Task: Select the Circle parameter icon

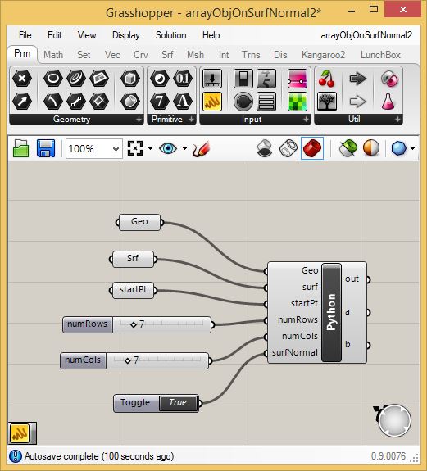Action: [53, 79]
